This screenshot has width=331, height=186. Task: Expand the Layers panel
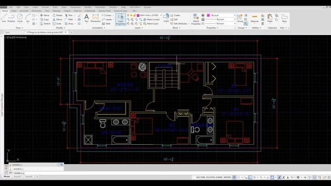139,28
